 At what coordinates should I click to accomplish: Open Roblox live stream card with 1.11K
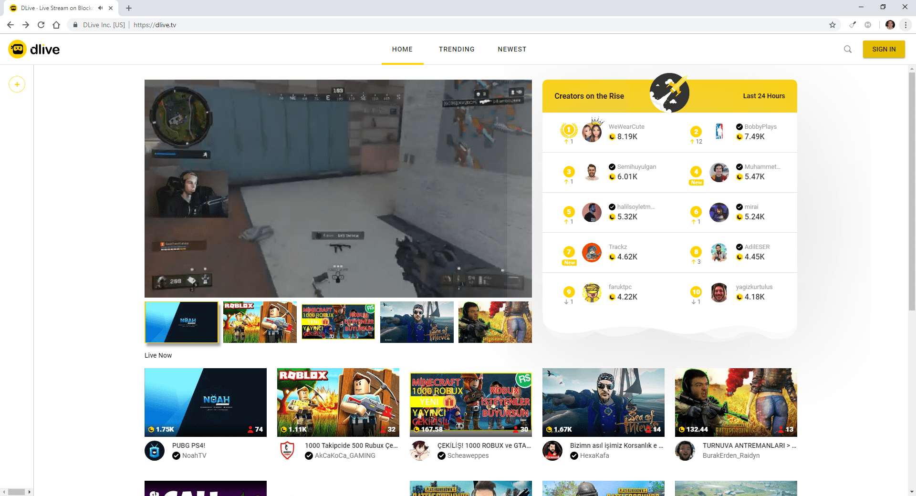point(338,402)
